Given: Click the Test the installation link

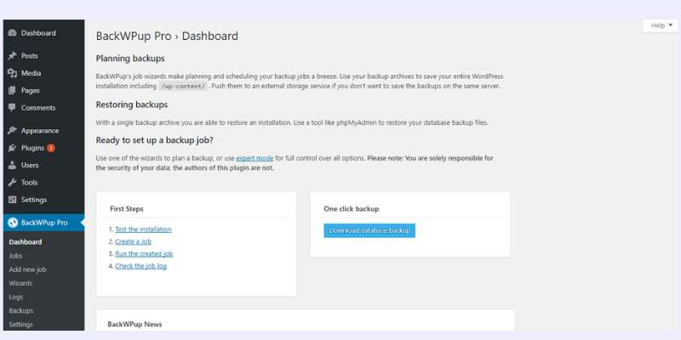Looking at the screenshot, I should click(x=143, y=229).
